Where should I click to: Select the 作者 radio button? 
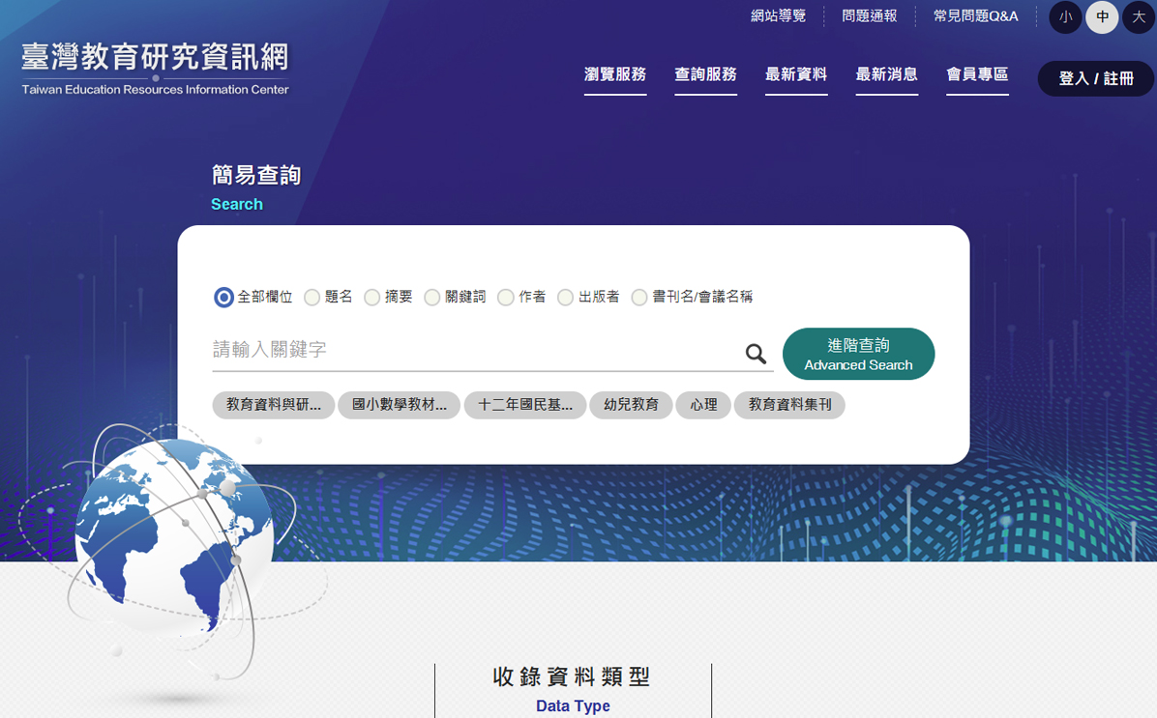pyautogui.click(x=506, y=298)
